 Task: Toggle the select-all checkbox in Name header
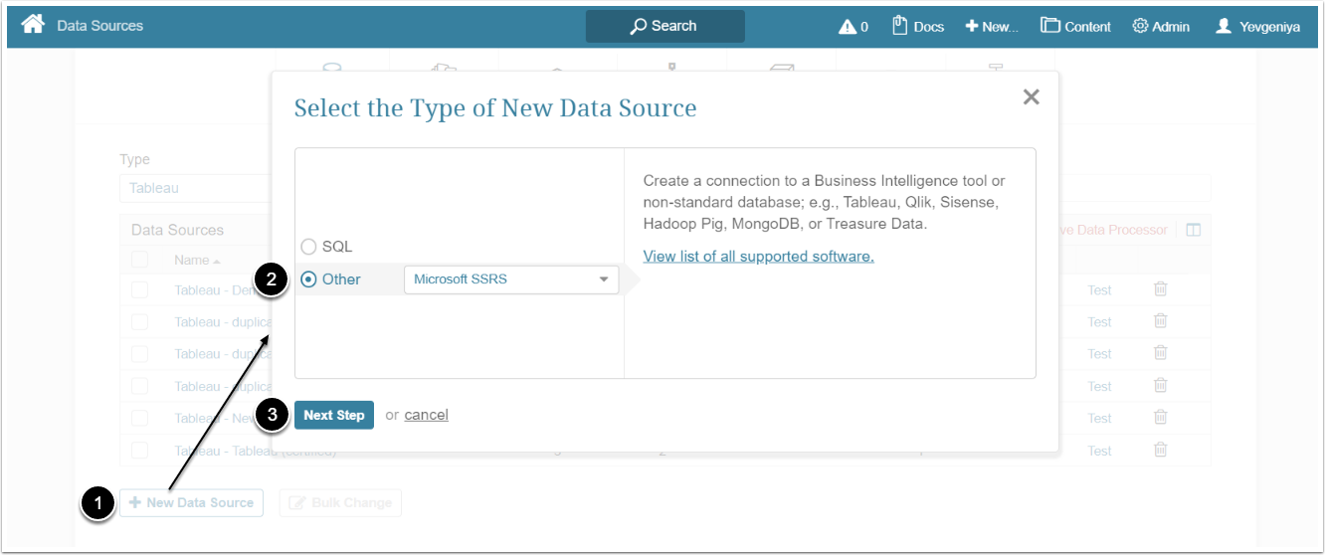point(139,260)
